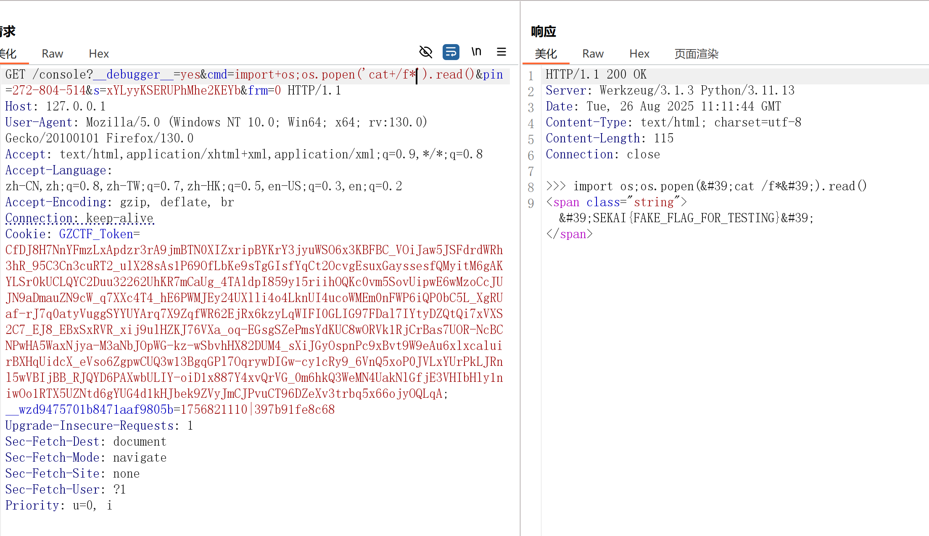Click the GZCTF_Token cookie name
Viewport: 929px width, 536px height.
pos(96,234)
